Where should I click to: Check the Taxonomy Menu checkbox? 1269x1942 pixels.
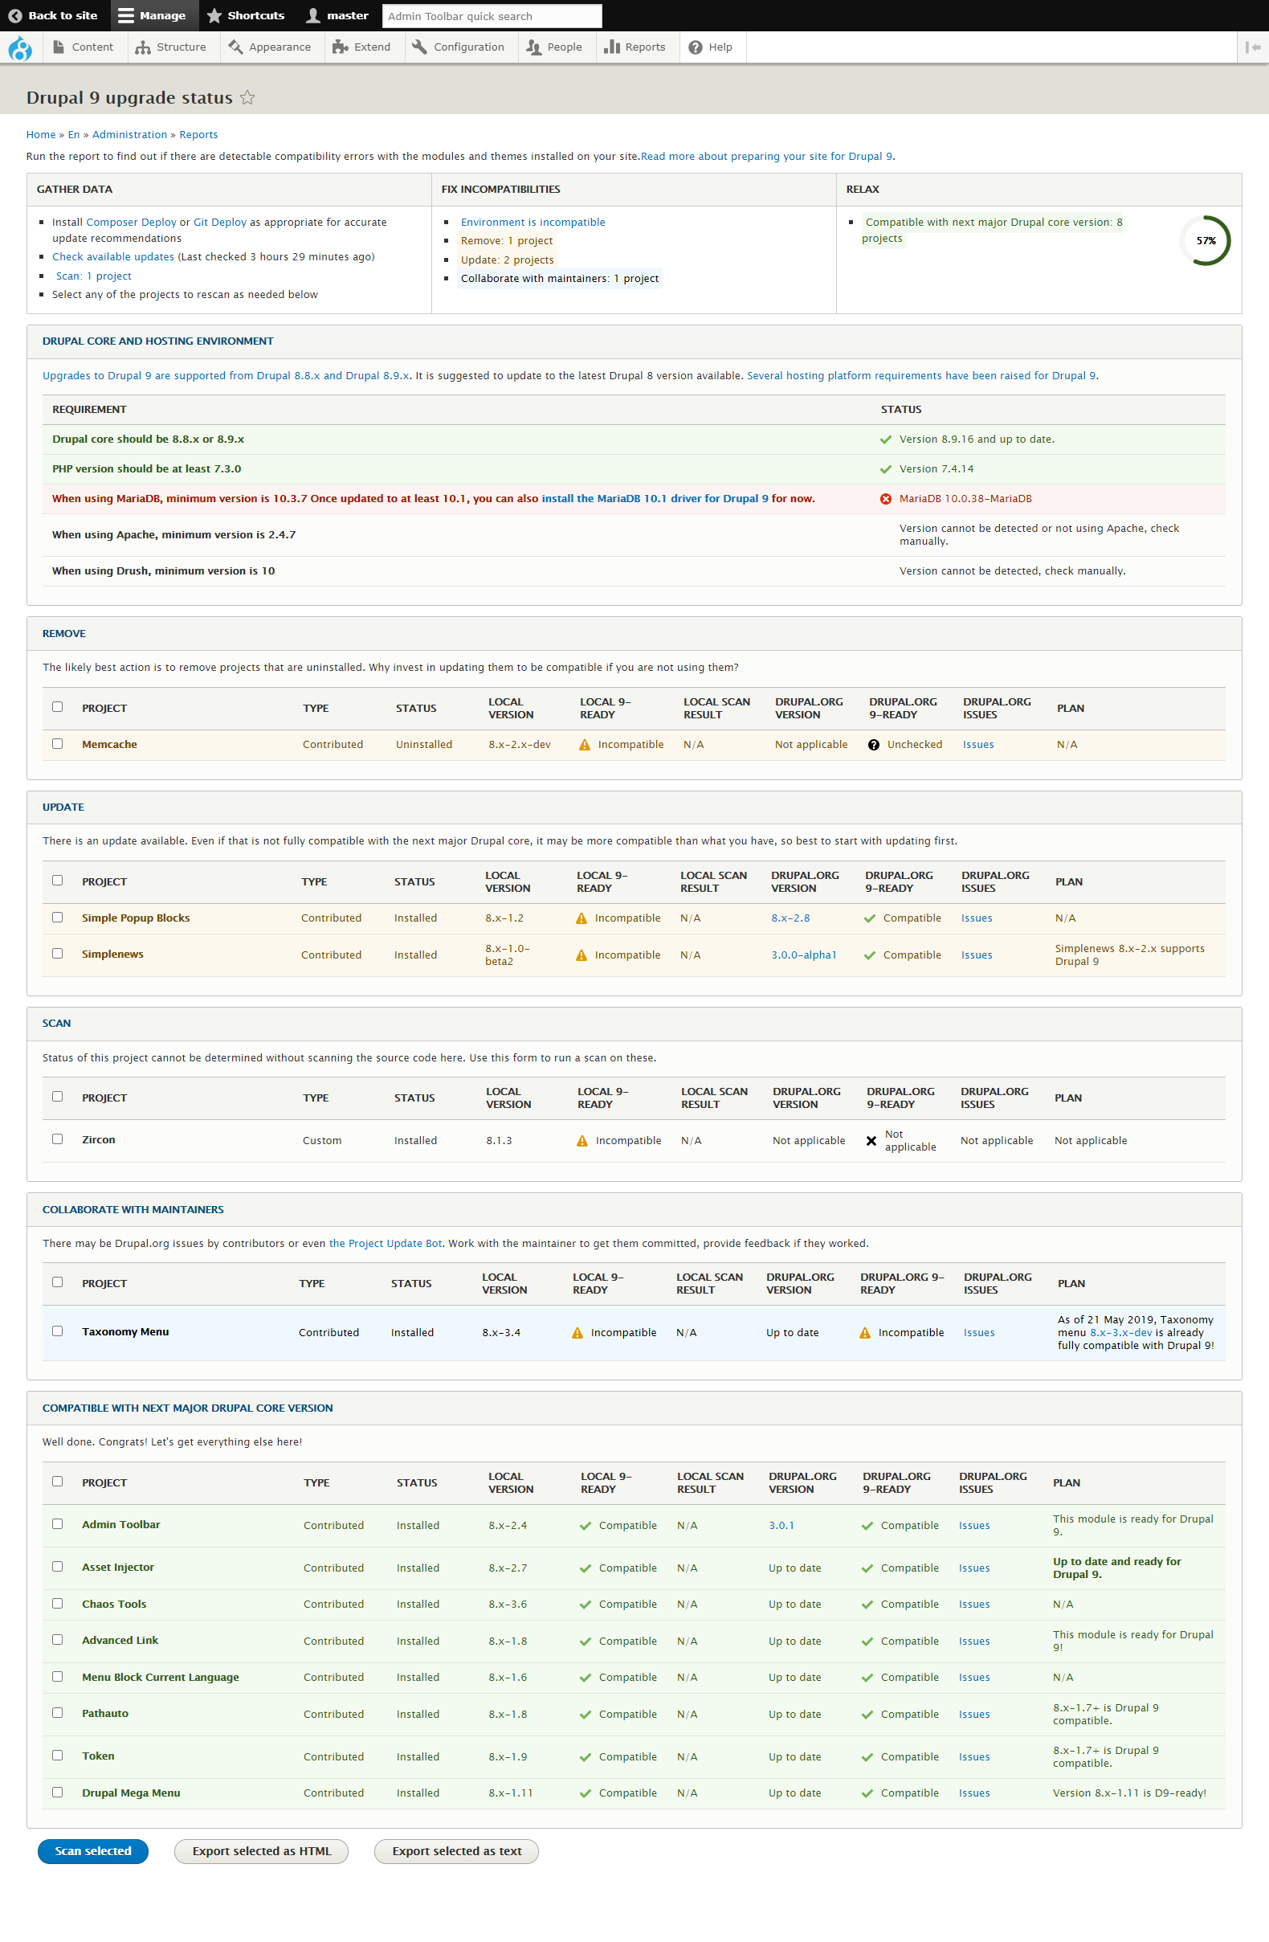tap(57, 1331)
